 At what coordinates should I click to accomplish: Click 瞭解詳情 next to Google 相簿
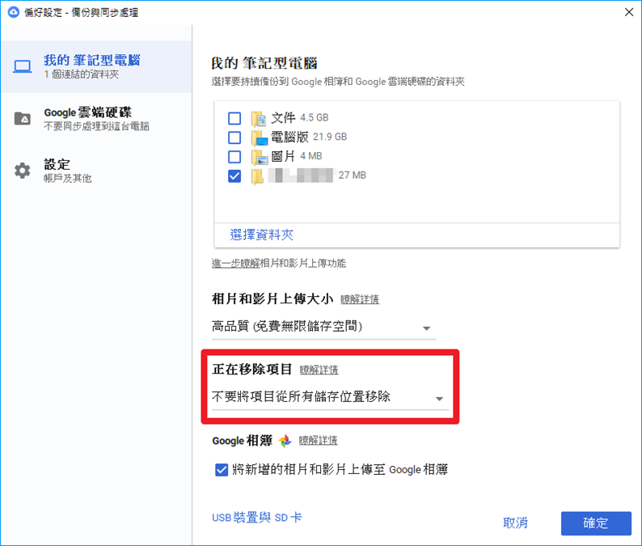[318, 441]
